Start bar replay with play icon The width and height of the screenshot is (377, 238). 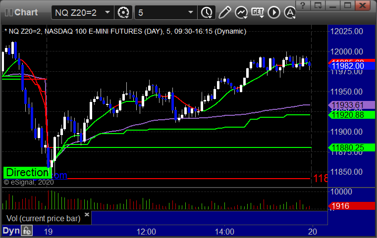tap(274, 12)
